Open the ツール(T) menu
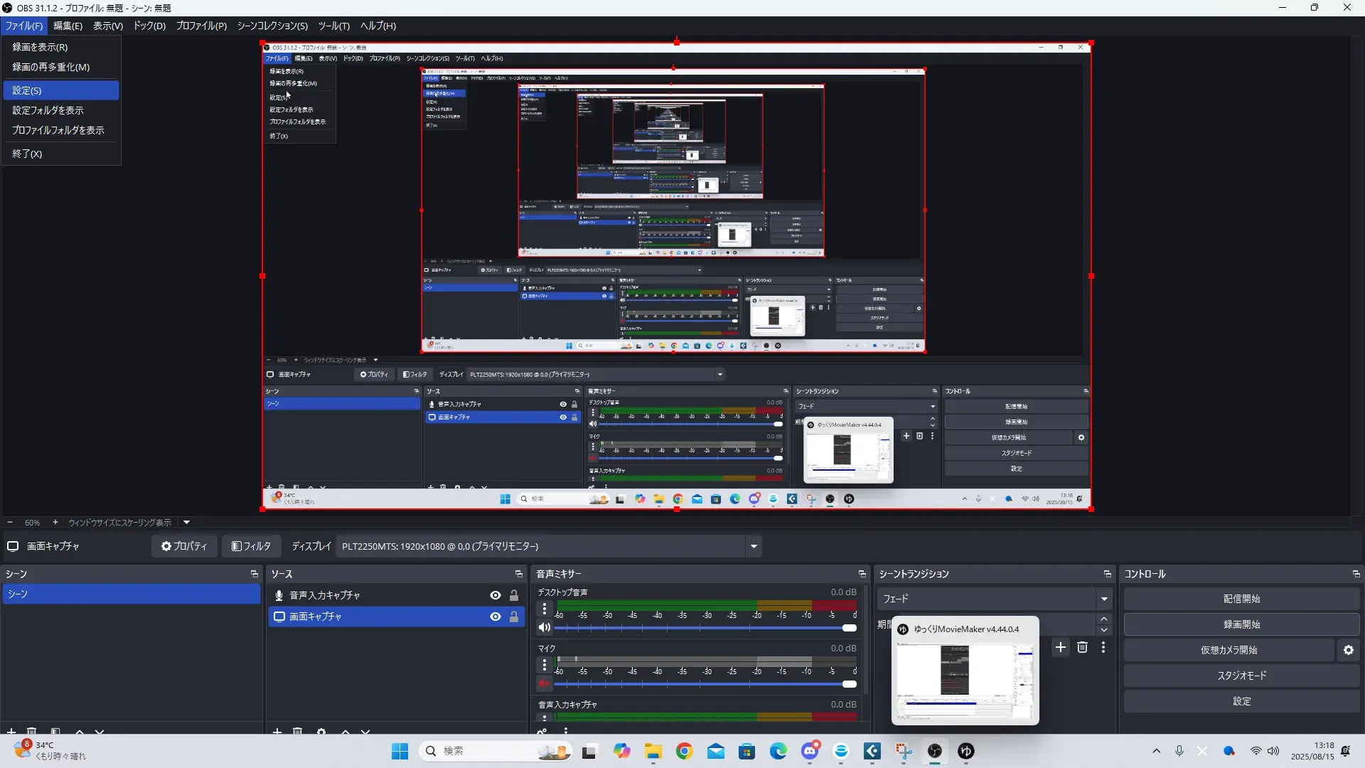Image resolution: width=1365 pixels, height=768 pixels. [333, 26]
